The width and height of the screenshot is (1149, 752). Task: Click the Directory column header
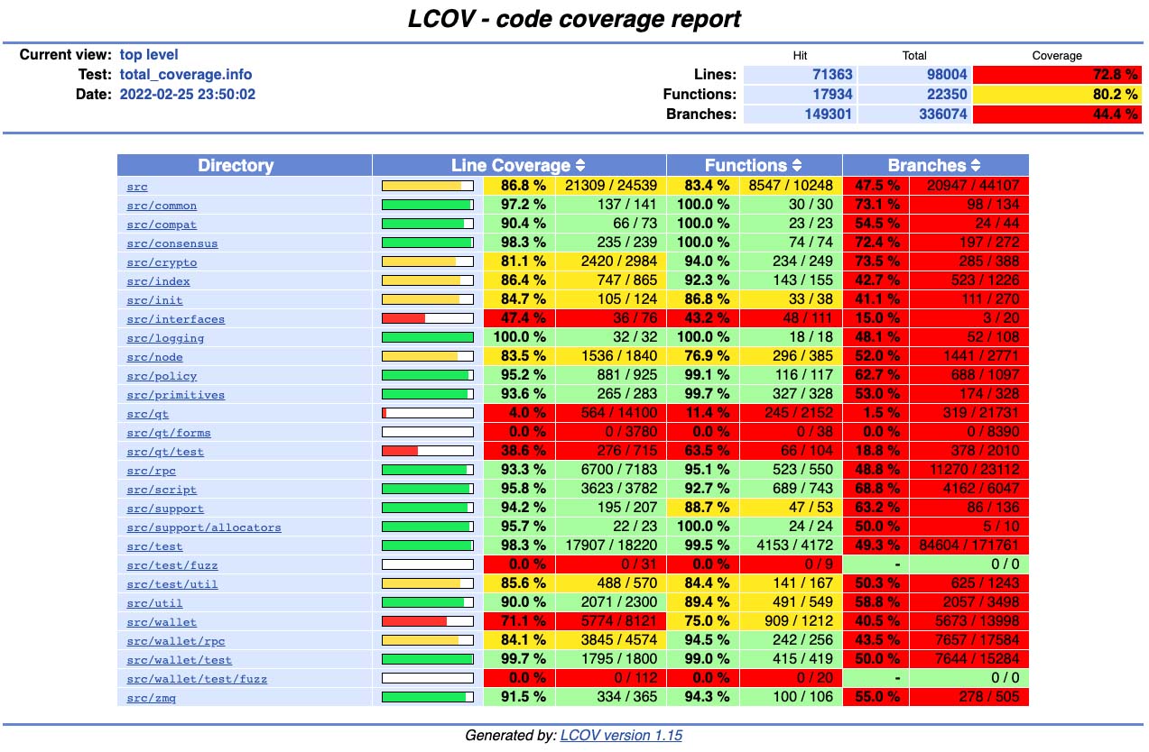click(x=236, y=166)
